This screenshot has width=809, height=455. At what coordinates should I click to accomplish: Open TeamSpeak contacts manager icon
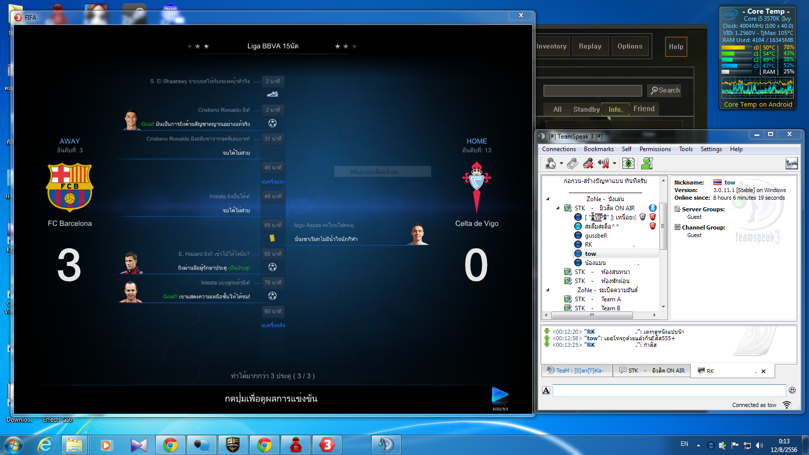coord(647,163)
